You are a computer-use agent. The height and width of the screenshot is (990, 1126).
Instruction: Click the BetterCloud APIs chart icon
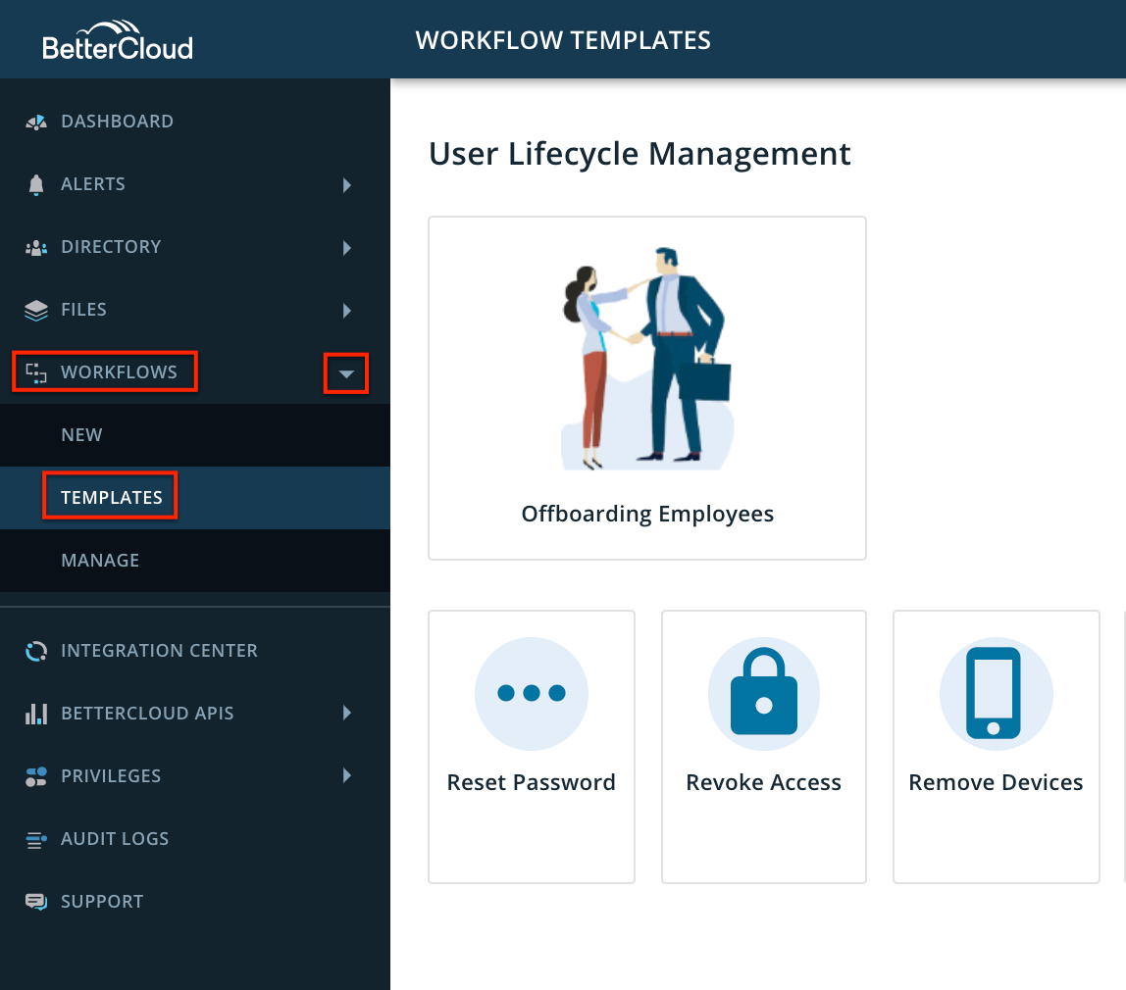35,713
